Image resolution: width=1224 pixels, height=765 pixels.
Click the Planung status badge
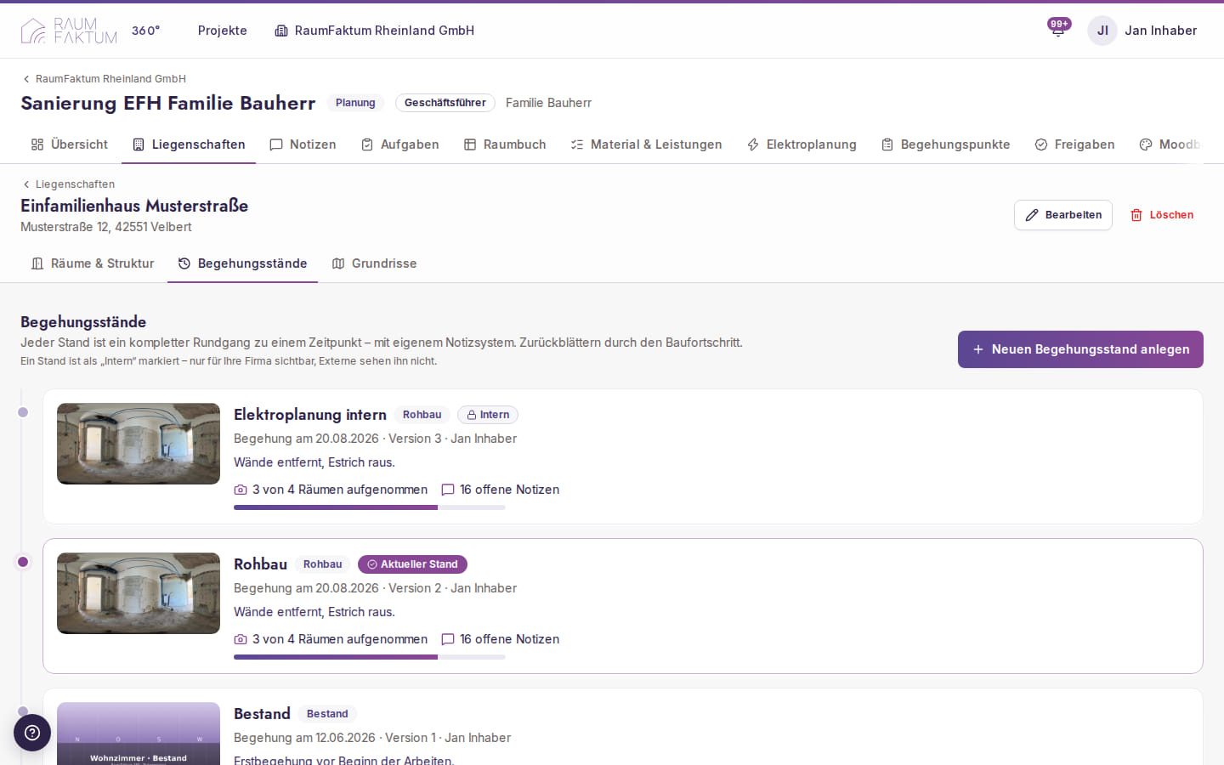355,103
